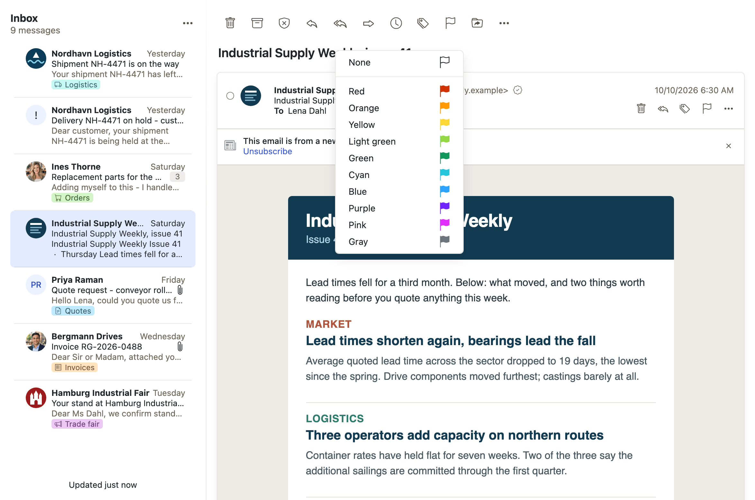Snooze the message with clock icon
Screen dimensions: 755x500
[x=396, y=23]
